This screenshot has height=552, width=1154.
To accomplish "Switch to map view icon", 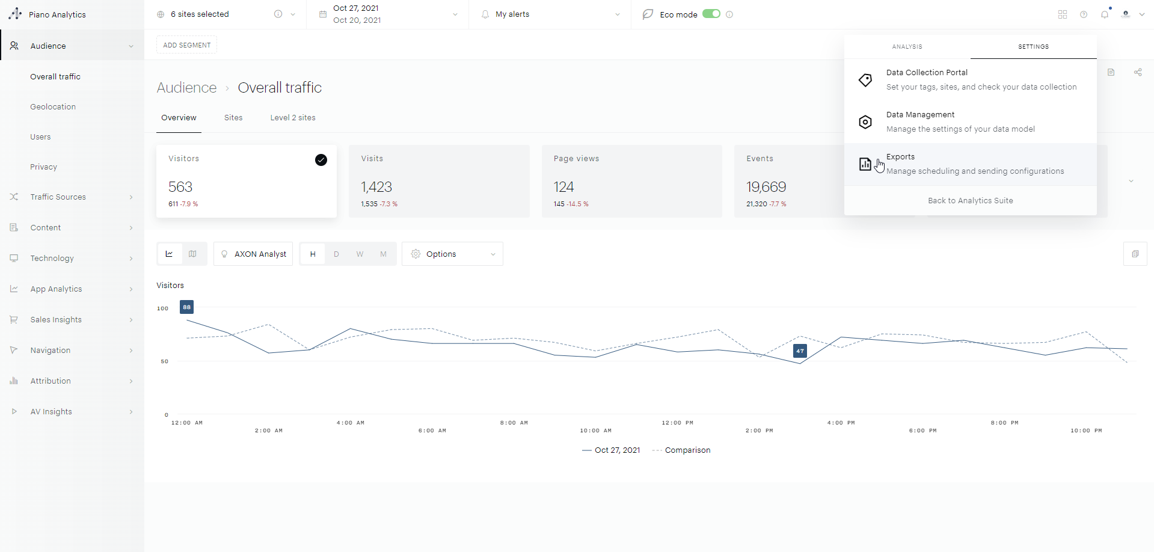I will click(x=192, y=254).
